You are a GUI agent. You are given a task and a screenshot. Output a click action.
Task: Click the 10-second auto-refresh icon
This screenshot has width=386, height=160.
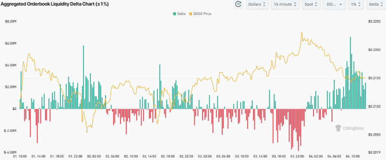tap(238, 4)
